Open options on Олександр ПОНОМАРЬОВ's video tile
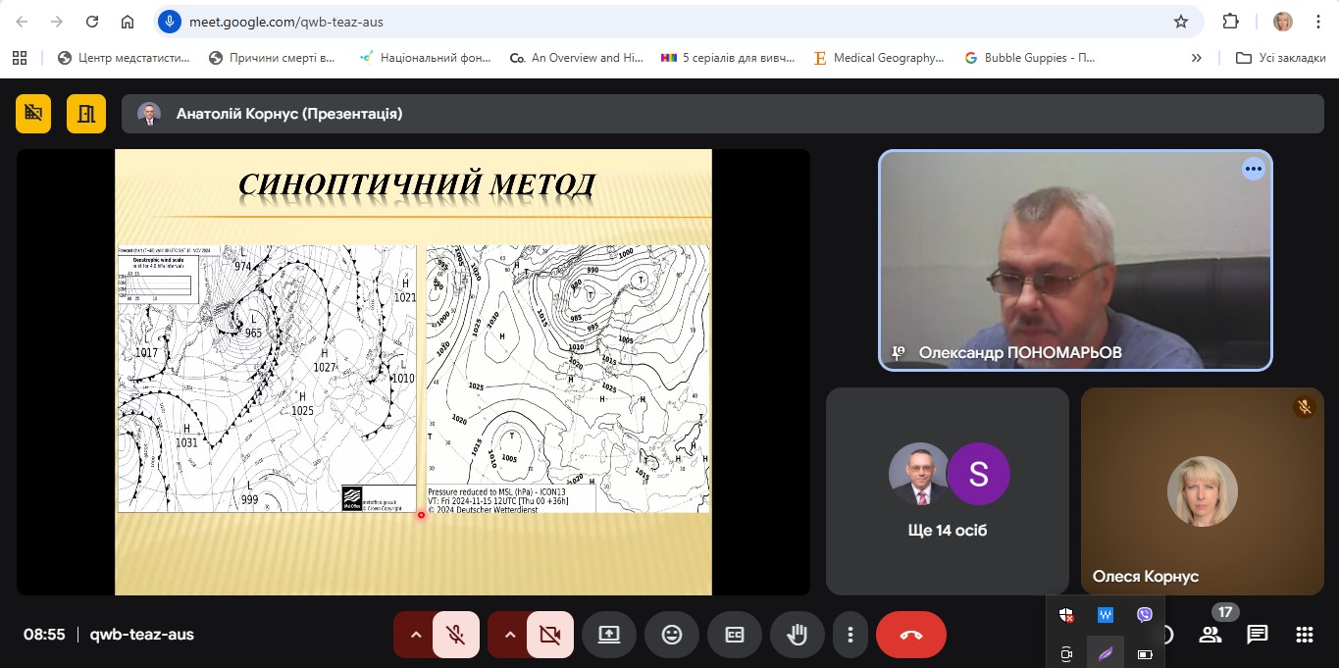The image size is (1339, 668). [x=1253, y=169]
